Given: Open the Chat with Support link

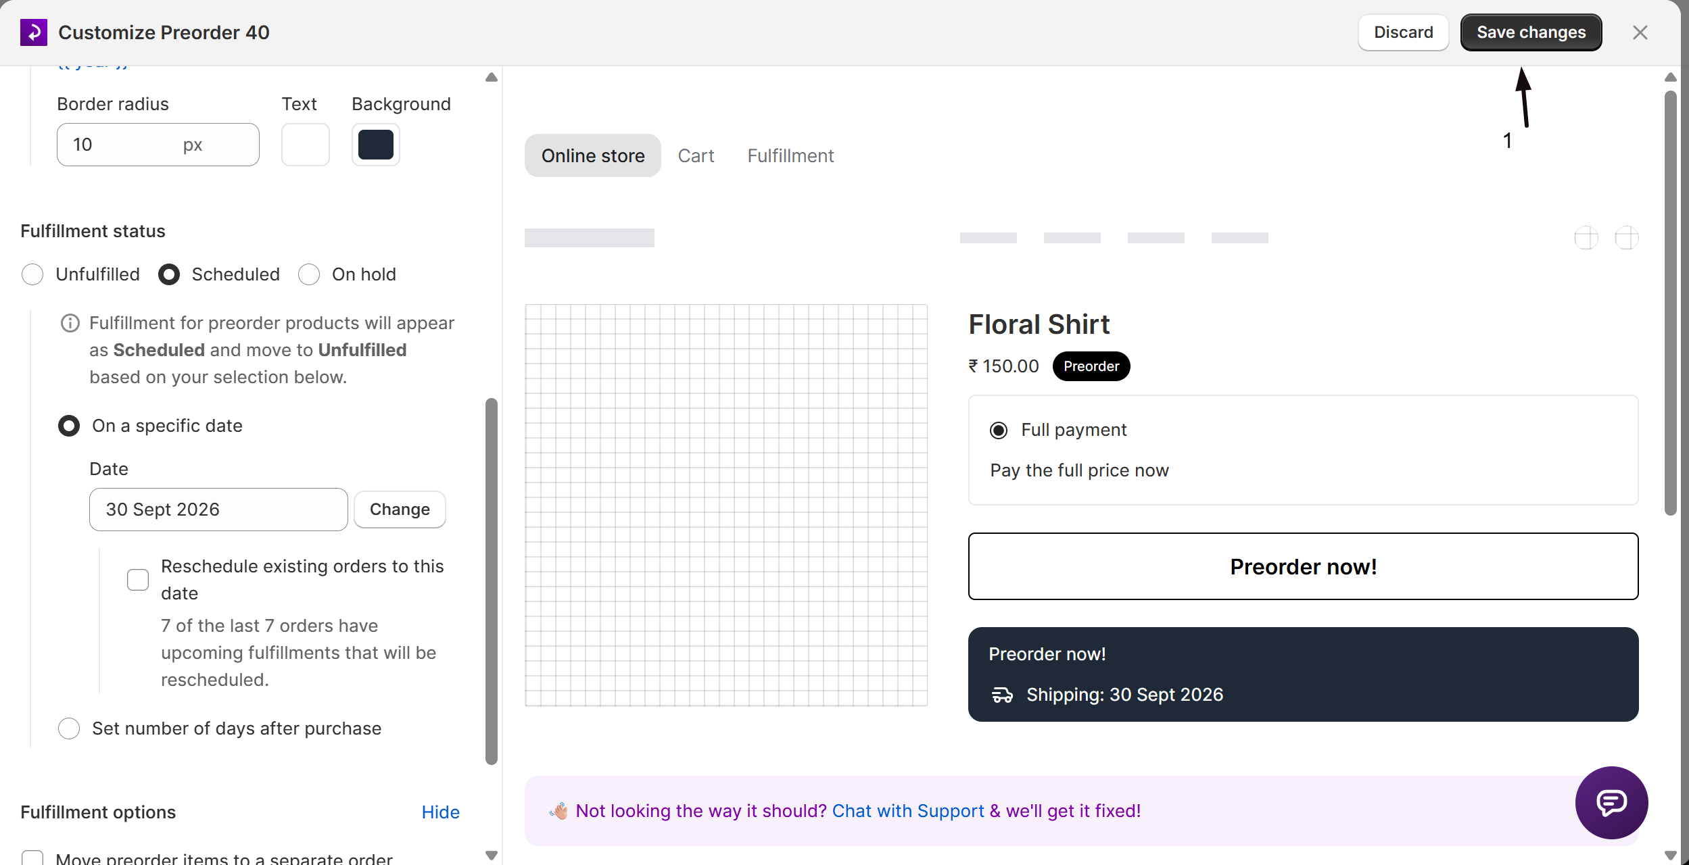Looking at the screenshot, I should tap(907, 811).
